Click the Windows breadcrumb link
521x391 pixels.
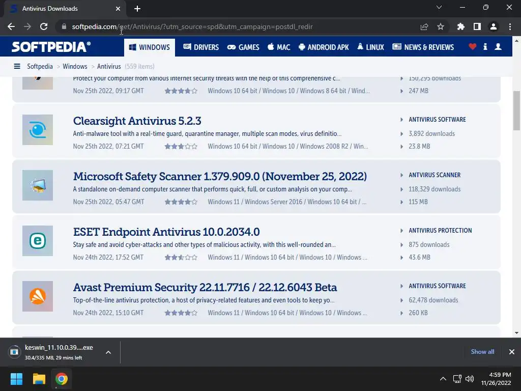[x=75, y=67]
